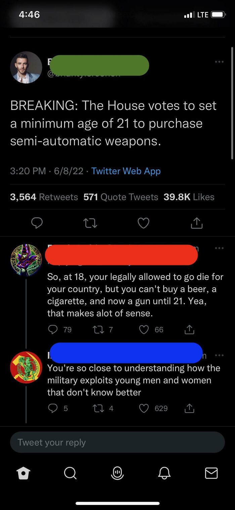Viewport: 235px width, 510px height.
Task: Open the Messages envelope tab
Action: 211,473
